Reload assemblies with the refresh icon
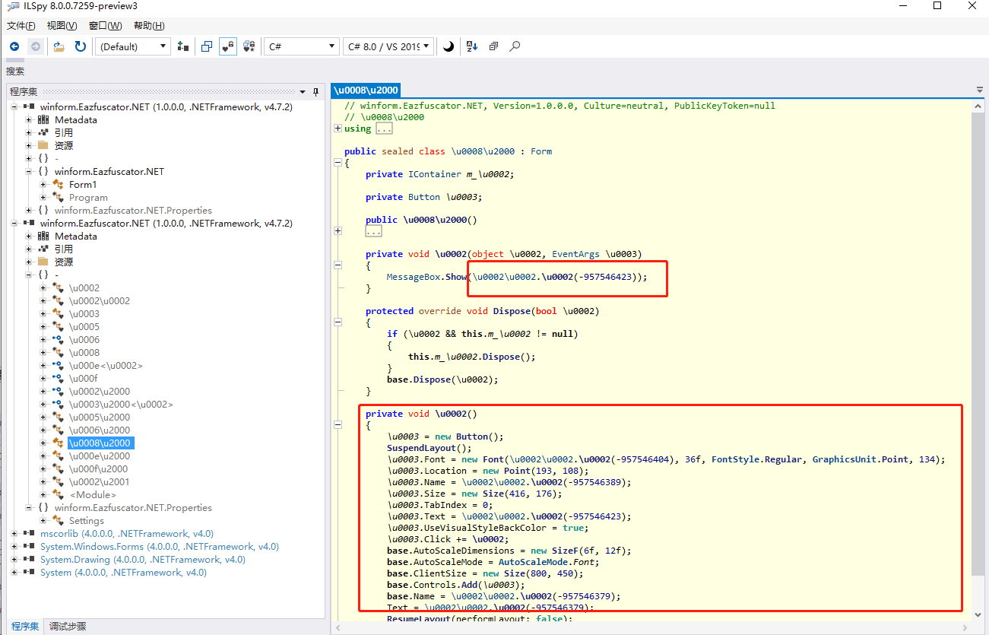Viewport: 989px width, 635px height. pyautogui.click(x=80, y=46)
